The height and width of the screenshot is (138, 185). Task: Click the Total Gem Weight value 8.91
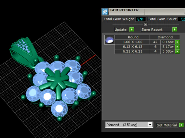140,19
